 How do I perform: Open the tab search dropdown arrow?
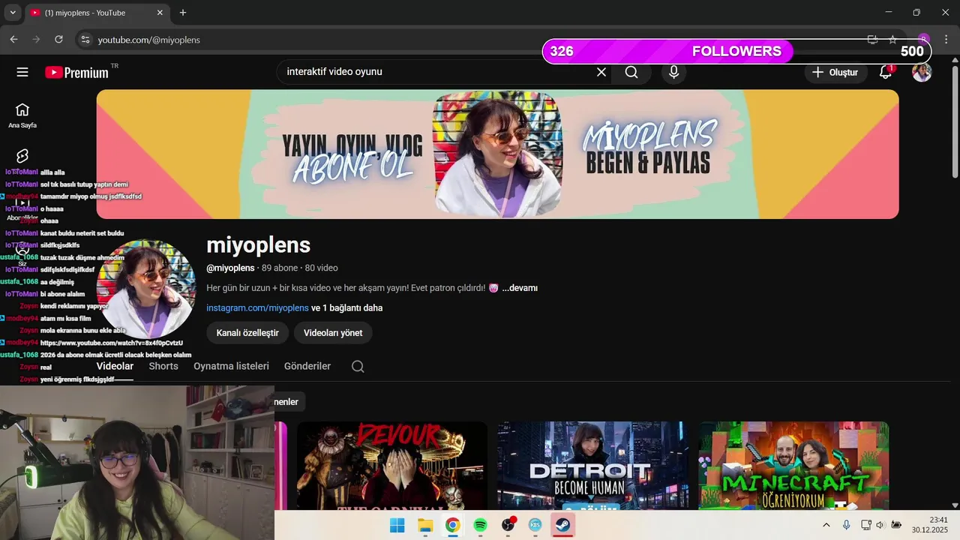click(x=13, y=13)
